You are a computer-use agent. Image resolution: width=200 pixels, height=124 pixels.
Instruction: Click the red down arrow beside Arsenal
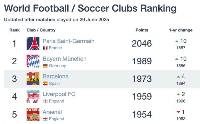[x=178, y=112]
